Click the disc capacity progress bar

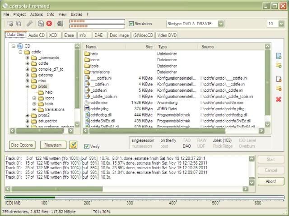click(144, 198)
